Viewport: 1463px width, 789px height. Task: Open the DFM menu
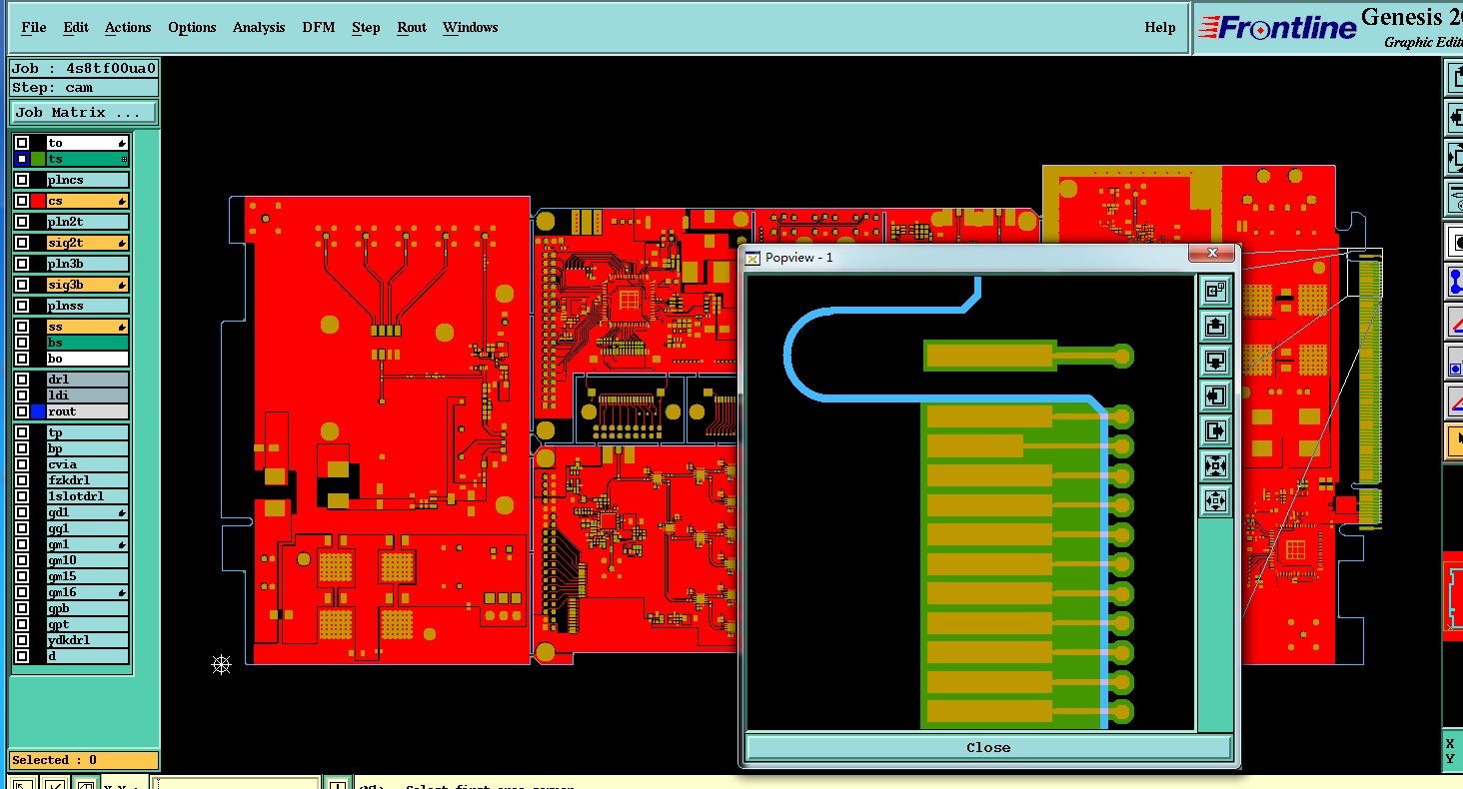319,27
